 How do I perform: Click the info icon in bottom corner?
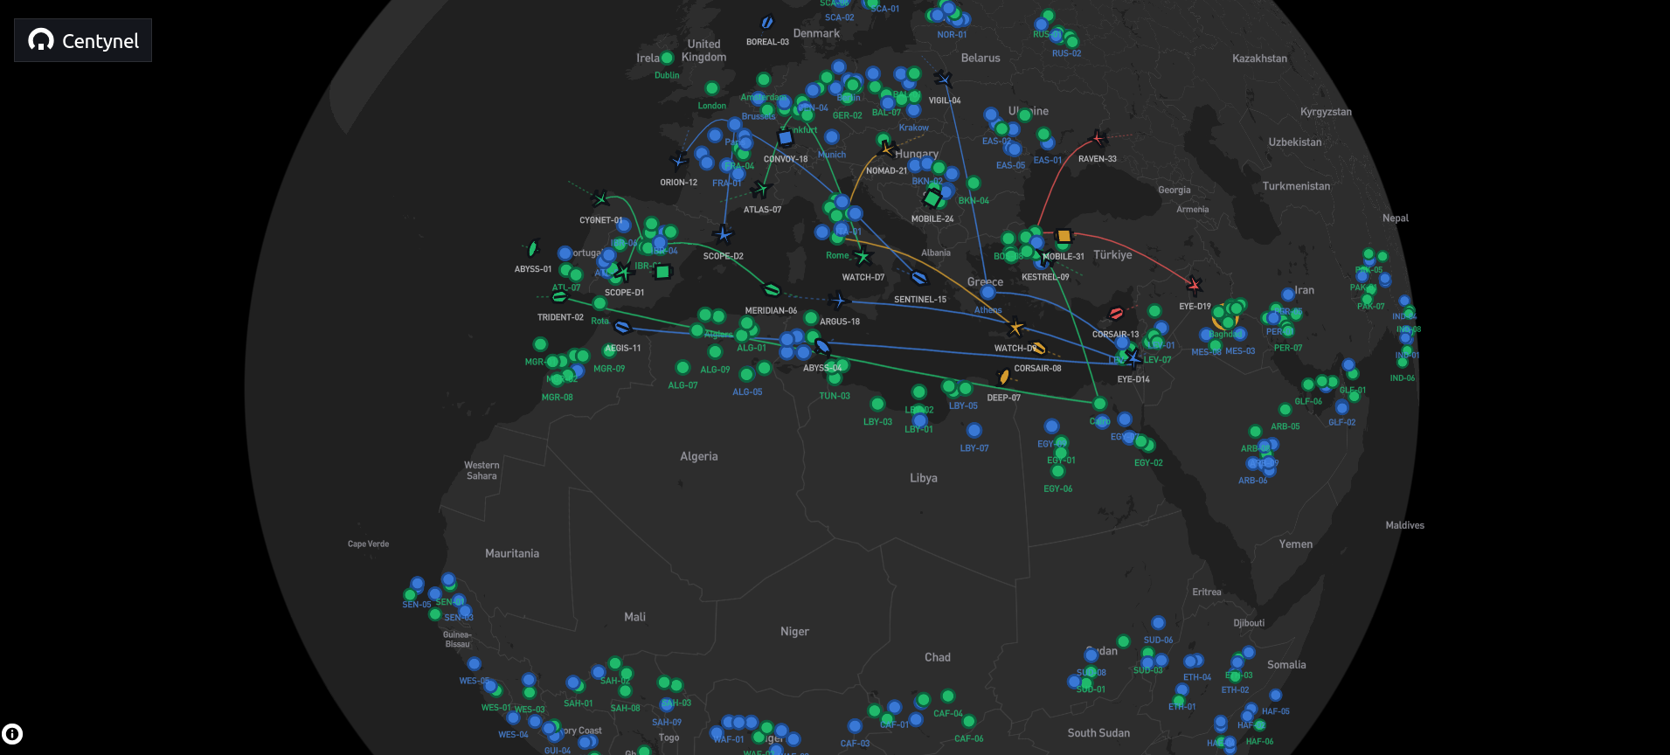12,734
